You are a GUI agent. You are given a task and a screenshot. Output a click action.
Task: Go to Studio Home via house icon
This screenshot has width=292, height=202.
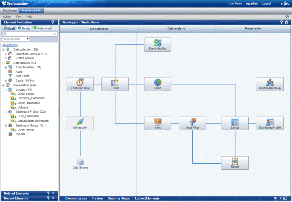click(286, 22)
